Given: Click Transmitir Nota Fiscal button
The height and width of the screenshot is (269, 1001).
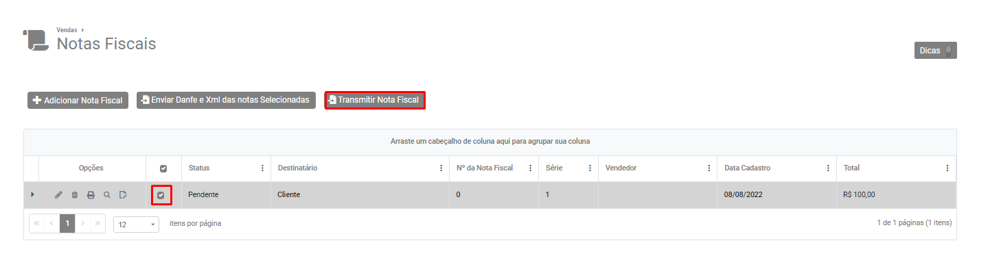Looking at the screenshot, I should [375, 100].
